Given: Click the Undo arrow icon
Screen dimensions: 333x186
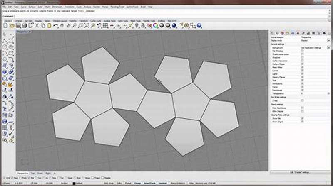Looking at the screenshot, I should click(x=55, y=26).
